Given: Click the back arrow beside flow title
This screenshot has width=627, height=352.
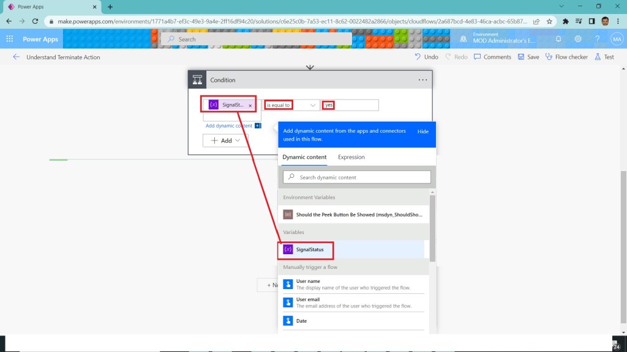Looking at the screenshot, I should point(16,57).
